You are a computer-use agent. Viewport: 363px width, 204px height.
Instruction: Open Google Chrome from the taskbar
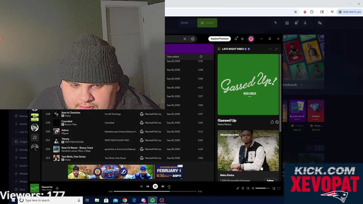coord(125,200)
